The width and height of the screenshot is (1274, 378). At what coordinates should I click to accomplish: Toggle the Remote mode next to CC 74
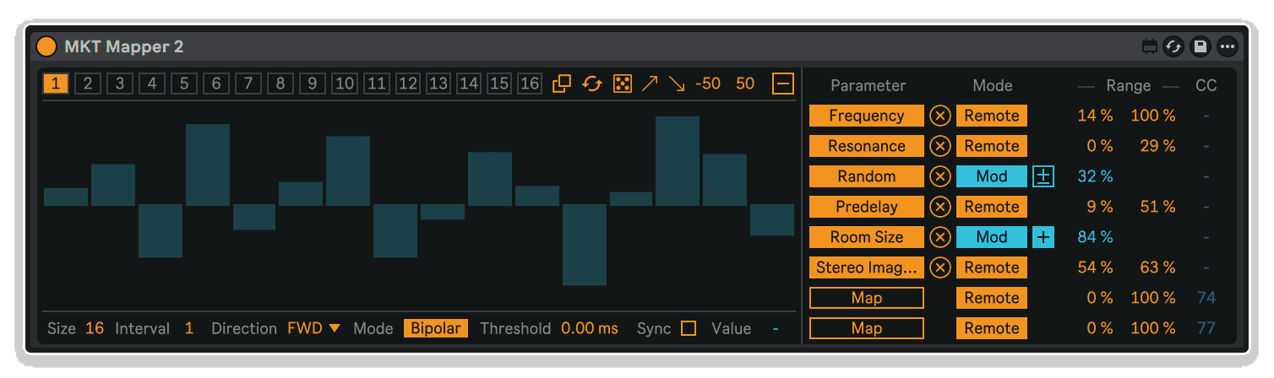[x=992, y=298]
